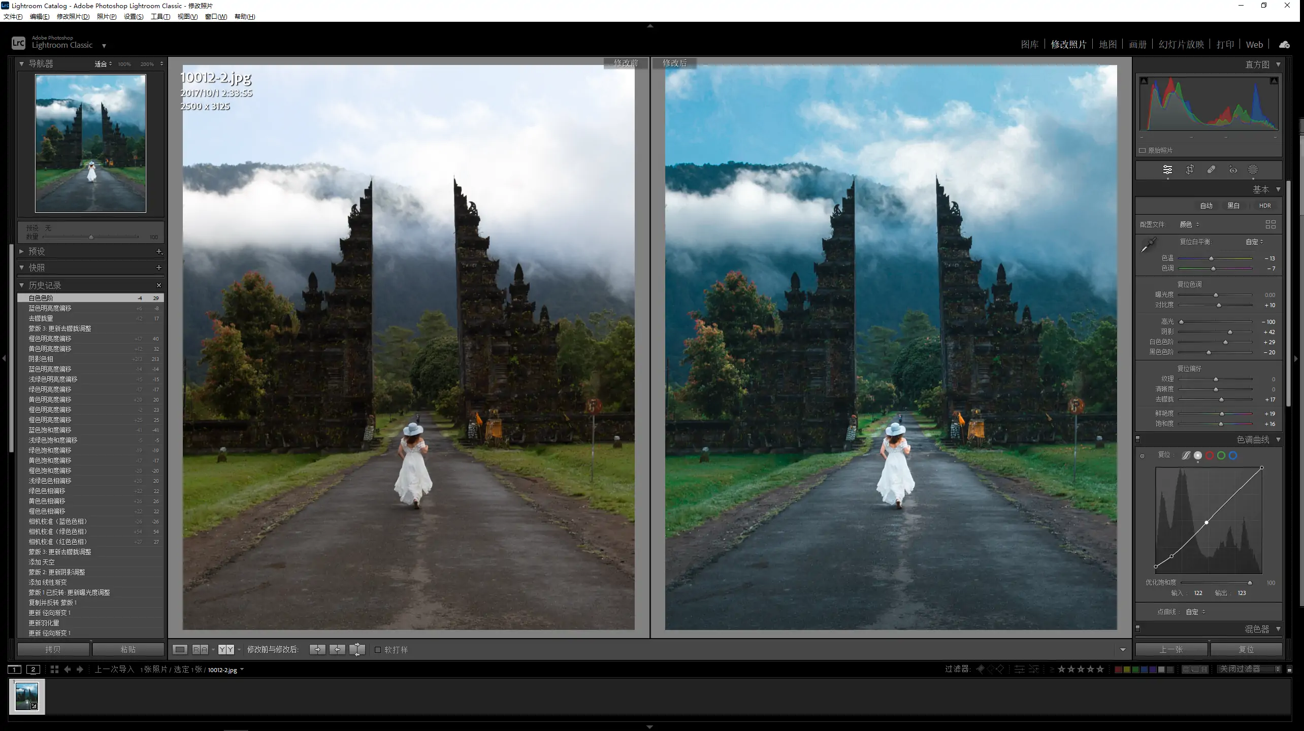This screenshot has height=731, width=1304.
Task: Click the 拷贝 copy settings button
Action: pos(53,649)
